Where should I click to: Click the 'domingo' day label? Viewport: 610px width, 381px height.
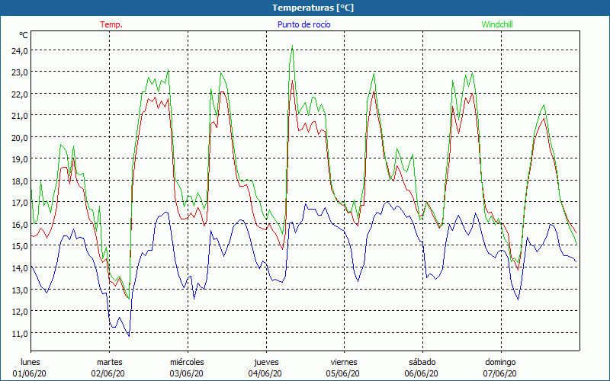(x=500, y=362)
